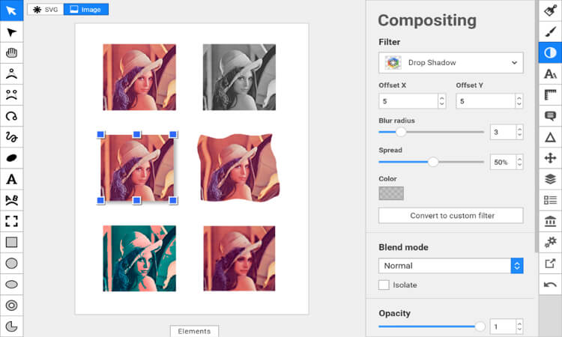
Task: Click the Blur radius slider
Action: tap(431, 132)
